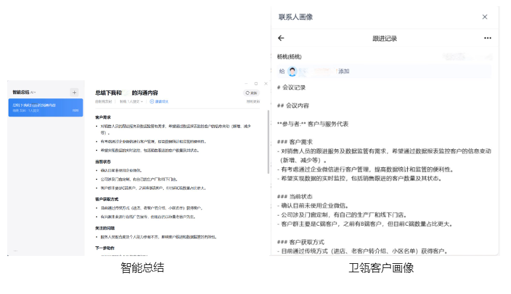This screenshot has height=294, width=511.
Task: Click the 跟进记录 title
Action: (385, 38)
